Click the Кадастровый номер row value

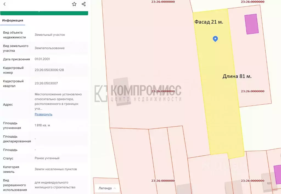tap(50, 70)
